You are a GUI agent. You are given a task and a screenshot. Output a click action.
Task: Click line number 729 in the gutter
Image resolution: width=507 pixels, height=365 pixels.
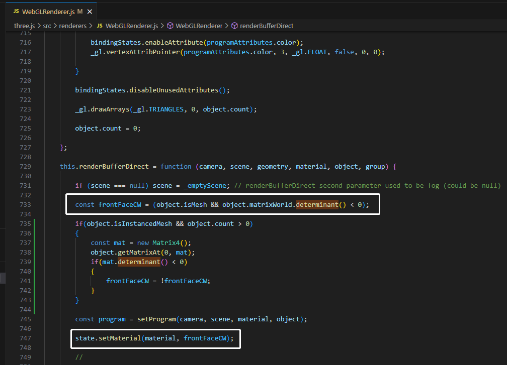[25, 167]
